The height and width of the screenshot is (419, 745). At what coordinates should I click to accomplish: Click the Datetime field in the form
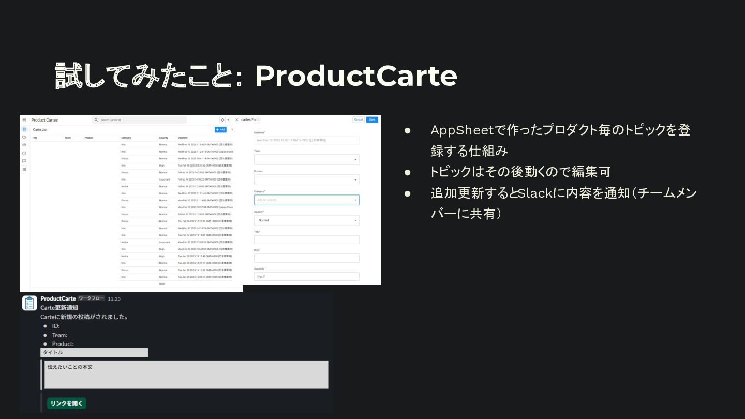306,140
